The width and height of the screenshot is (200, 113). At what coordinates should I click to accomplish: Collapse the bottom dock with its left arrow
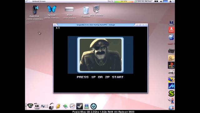[26, 106]
